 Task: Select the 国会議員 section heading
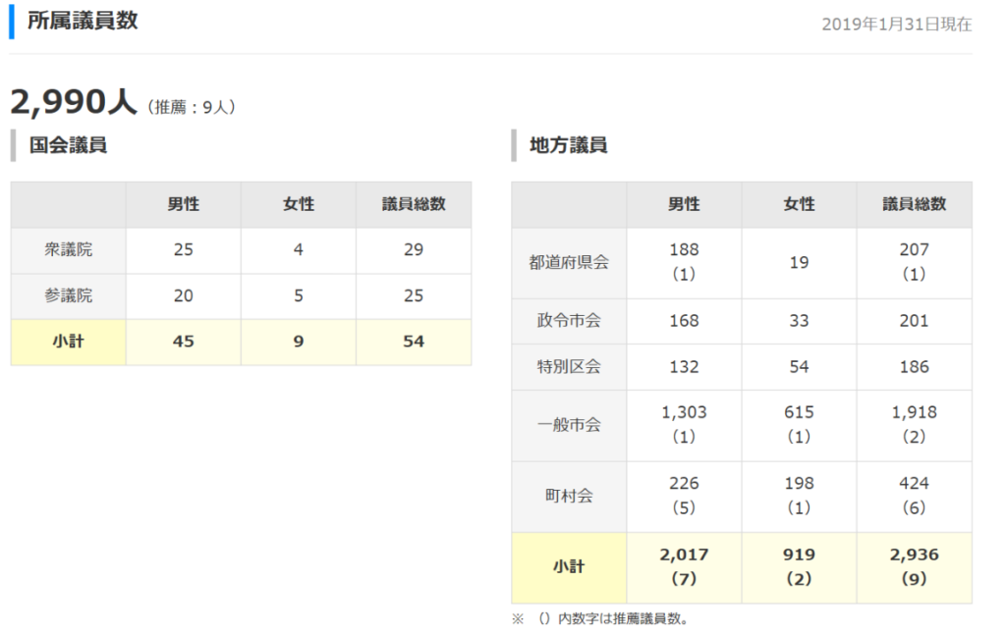68,145
